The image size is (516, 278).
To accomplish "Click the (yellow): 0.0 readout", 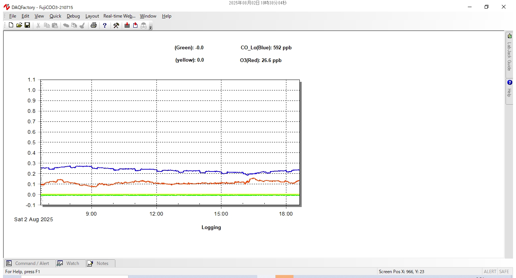I will point(190,60).
